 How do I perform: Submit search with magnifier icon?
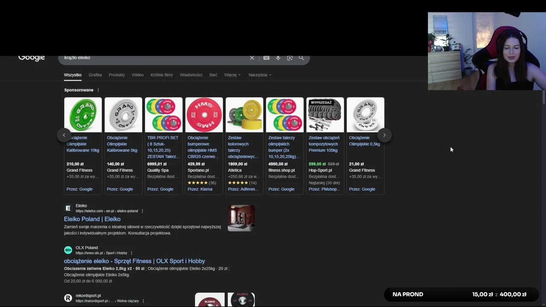click(x=301, y=58)
